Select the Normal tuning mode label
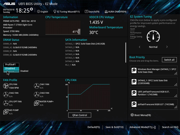 pyautogui.click(x=153, y=47)
